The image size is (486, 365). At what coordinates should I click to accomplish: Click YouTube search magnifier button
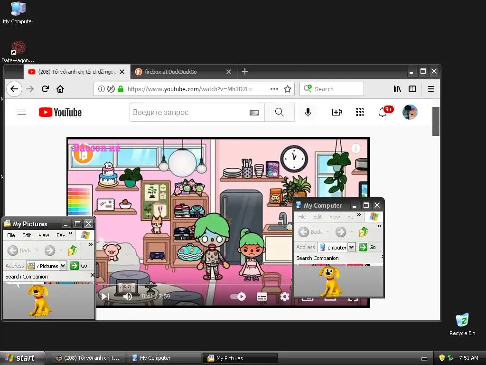pos(279,112)
